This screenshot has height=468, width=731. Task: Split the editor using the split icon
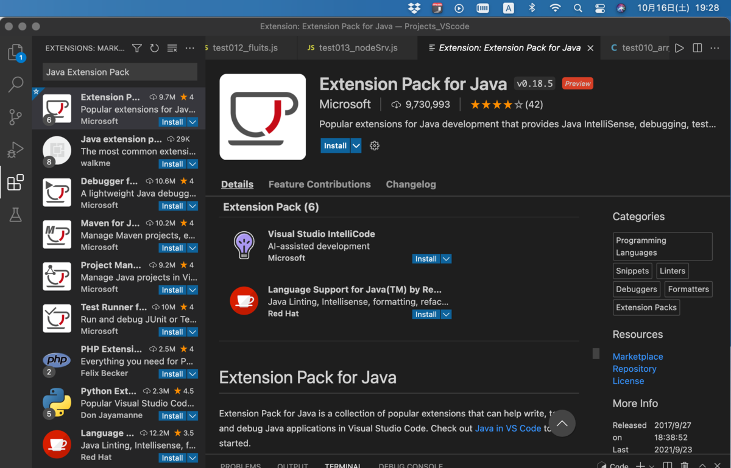click(696, 47)
